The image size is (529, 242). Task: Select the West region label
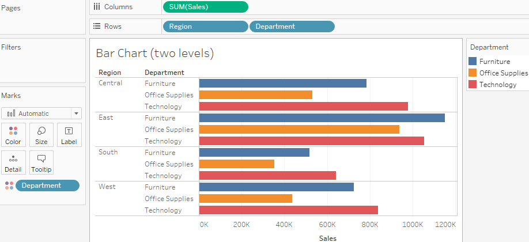tap(107, 187)
